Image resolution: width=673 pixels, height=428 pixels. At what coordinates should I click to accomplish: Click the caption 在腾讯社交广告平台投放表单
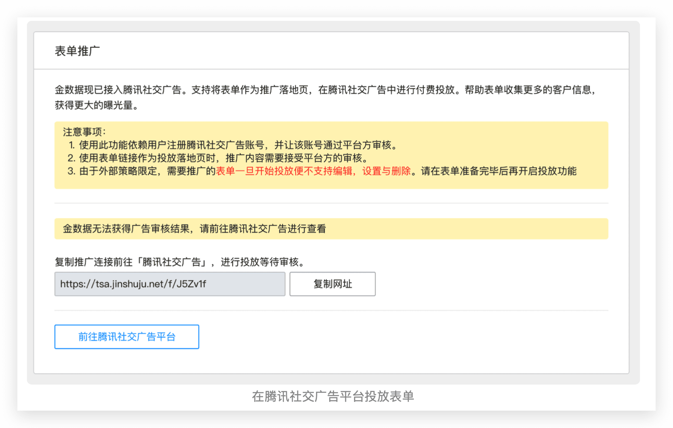(333, 396)
